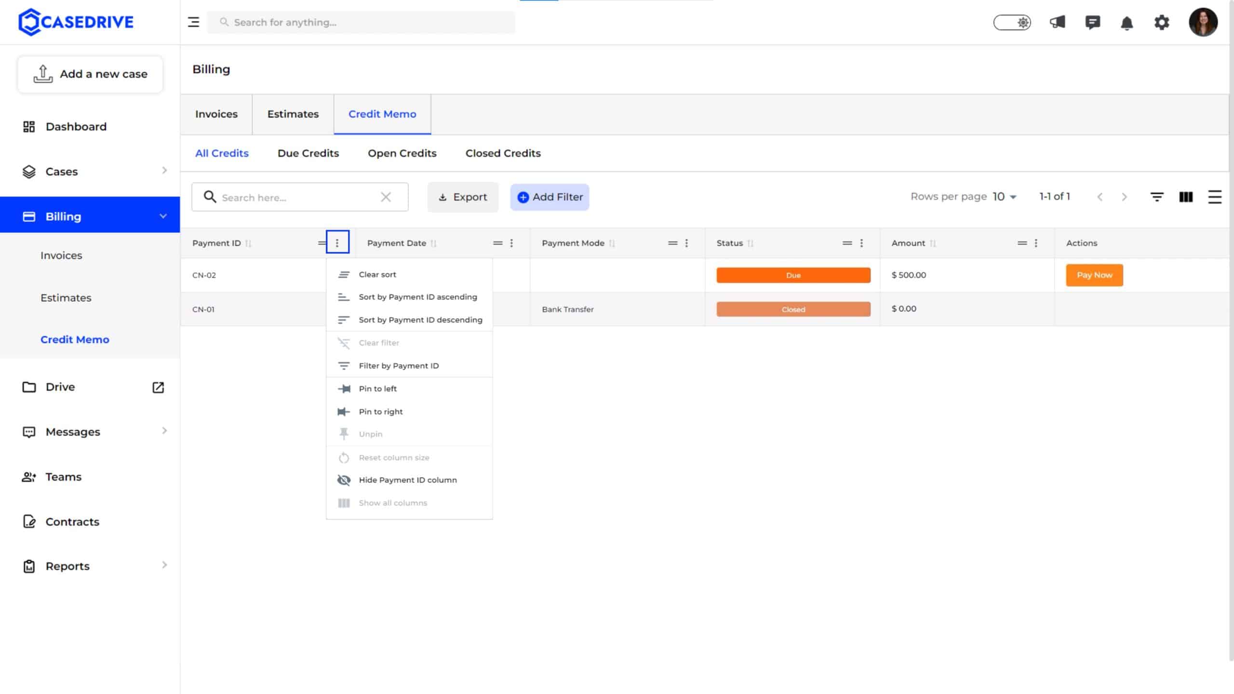Choose Clear sort menu entry

pyautogui.click(x=409, y=274)
